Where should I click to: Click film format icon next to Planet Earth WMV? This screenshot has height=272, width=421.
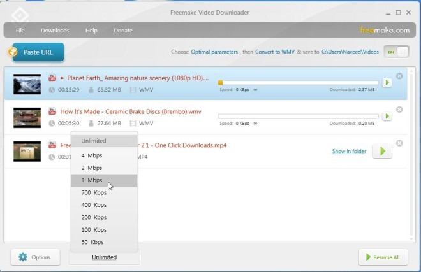[133, 90]
